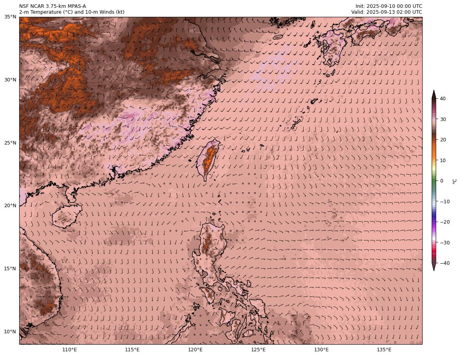The image size is (461, 356).
Task: Click the orange 10–20 band on the colorbar
Action: click(434, 150)
